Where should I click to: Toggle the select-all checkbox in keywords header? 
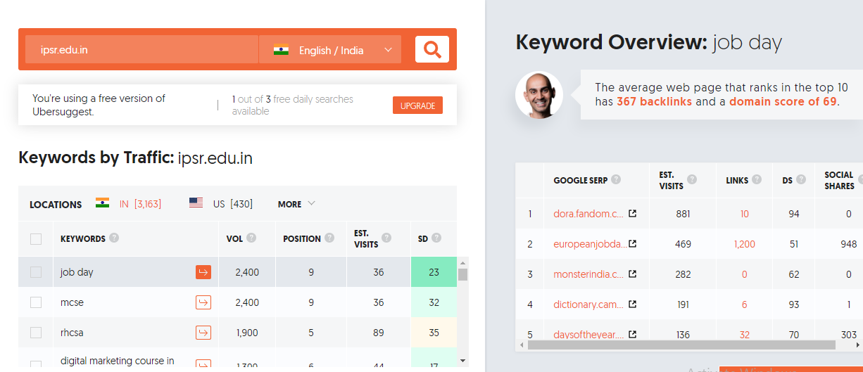[x=36, y=239]
